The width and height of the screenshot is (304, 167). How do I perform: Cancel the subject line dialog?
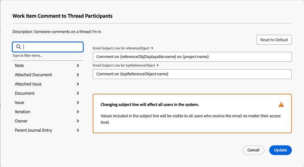pyautogui.click(x=253, y=150)
